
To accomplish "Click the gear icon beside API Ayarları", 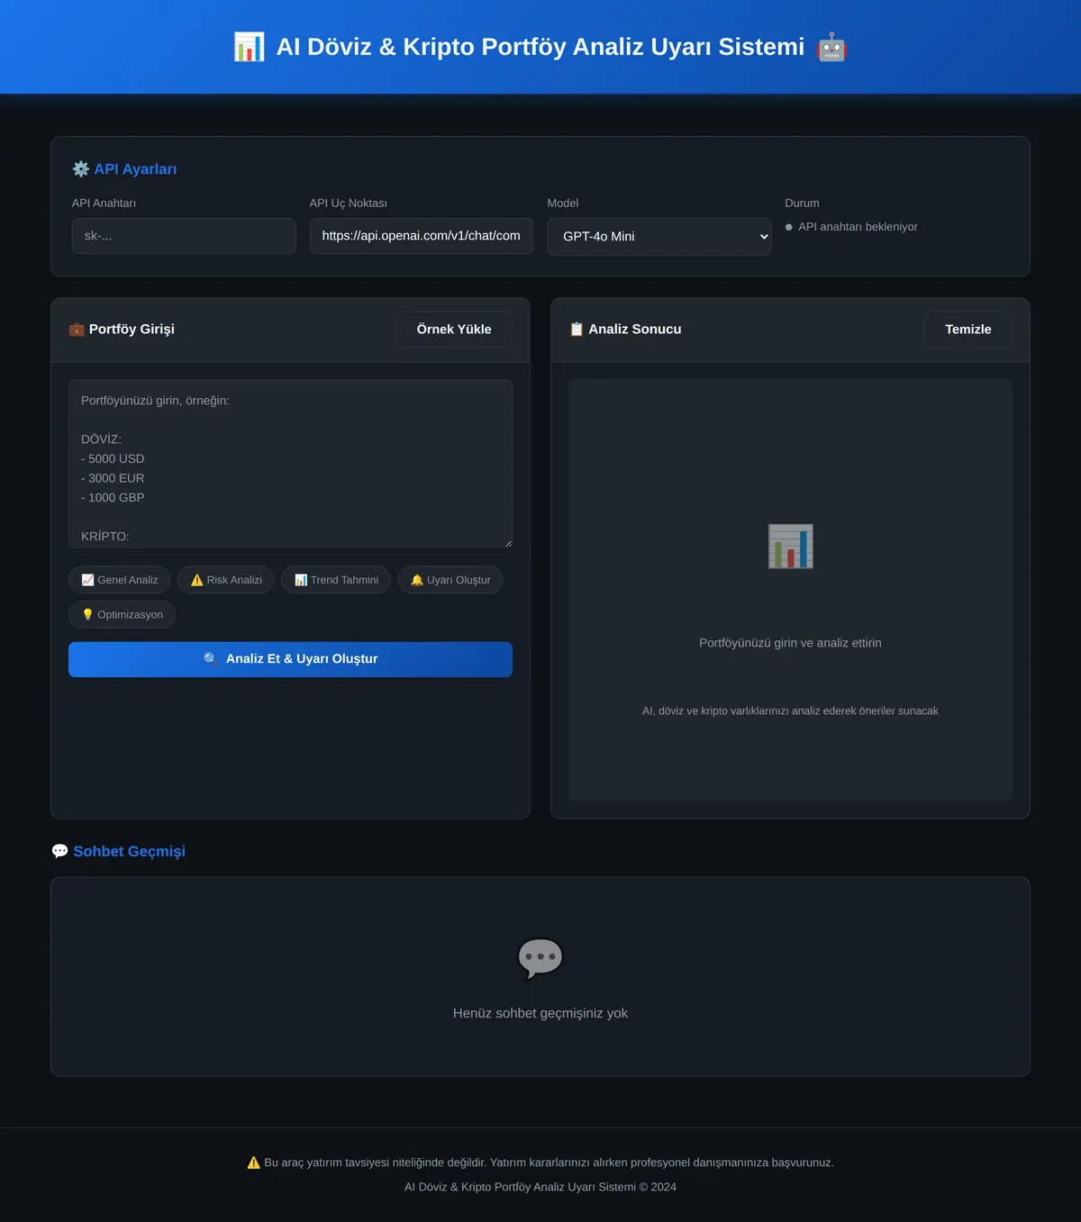I will click(81, 169).
